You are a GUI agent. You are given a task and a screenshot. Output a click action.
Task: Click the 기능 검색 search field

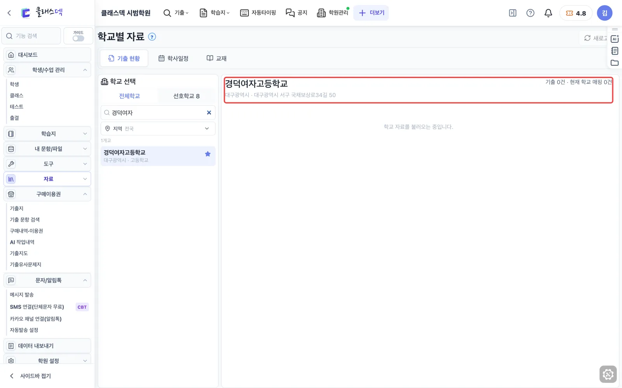click(31, 36)
